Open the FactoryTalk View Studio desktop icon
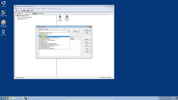 point(3,24)
